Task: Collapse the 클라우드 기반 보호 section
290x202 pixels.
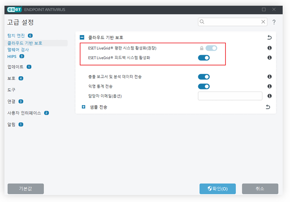Action: click(x=82, y=38)
